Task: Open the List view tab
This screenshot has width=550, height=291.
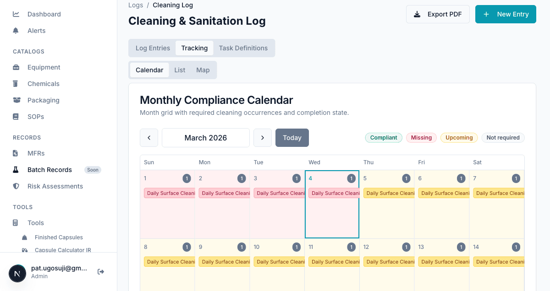Action: (179, 70)
